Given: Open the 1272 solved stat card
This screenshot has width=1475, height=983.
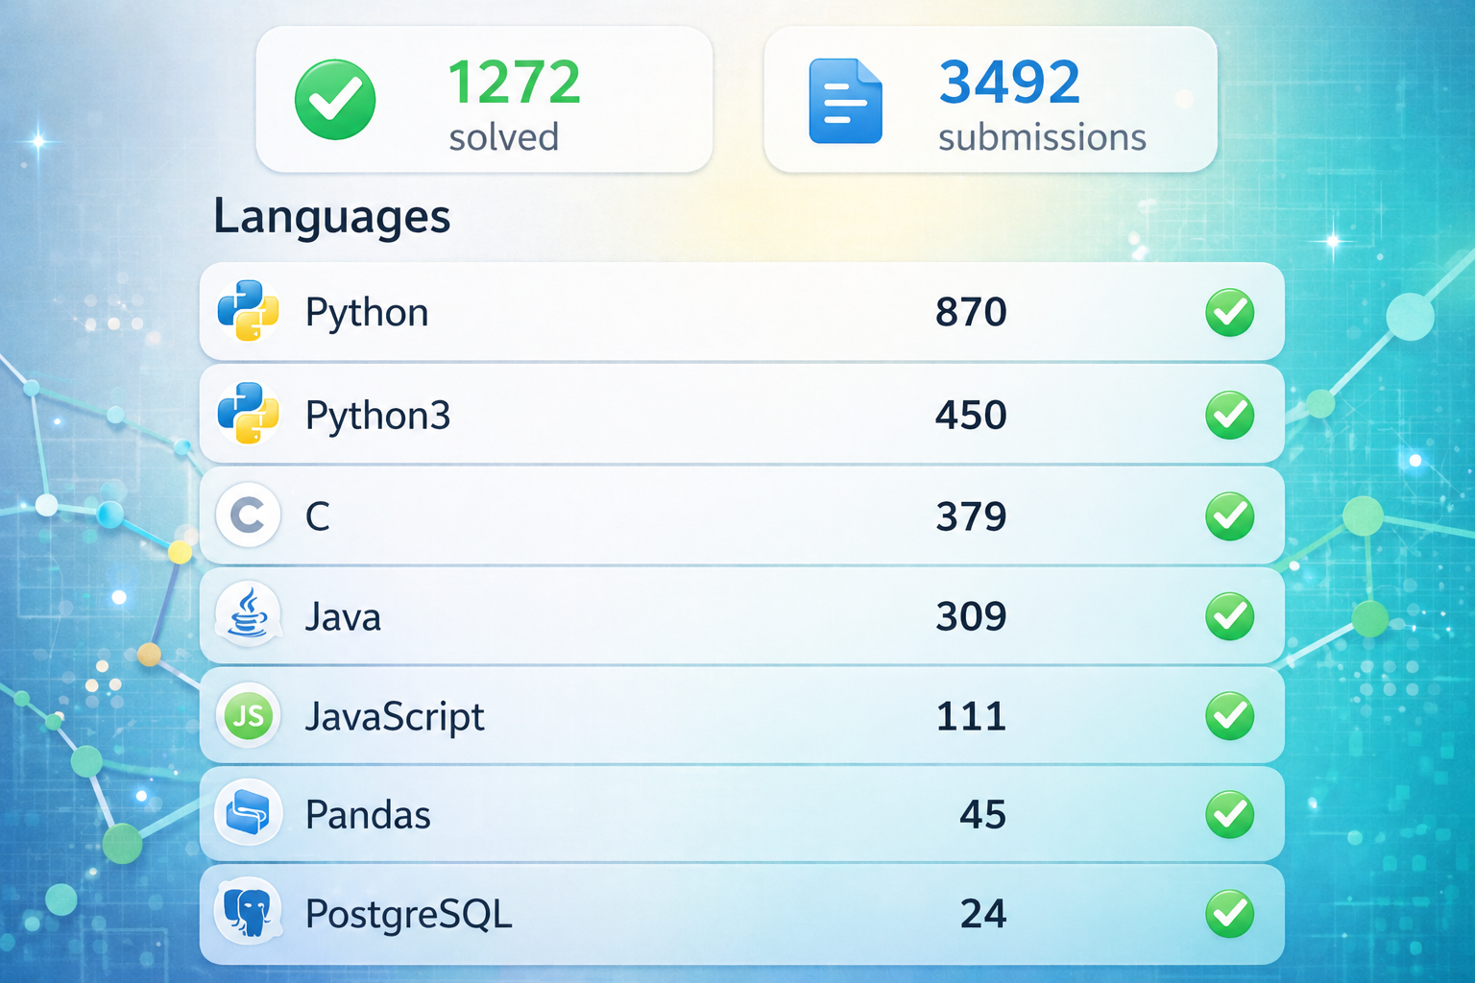Looking at the screenshot, I should 484,100.
